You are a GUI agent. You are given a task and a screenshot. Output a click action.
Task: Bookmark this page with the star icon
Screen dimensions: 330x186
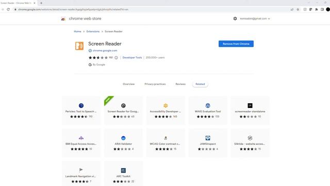tap(298, 9)
